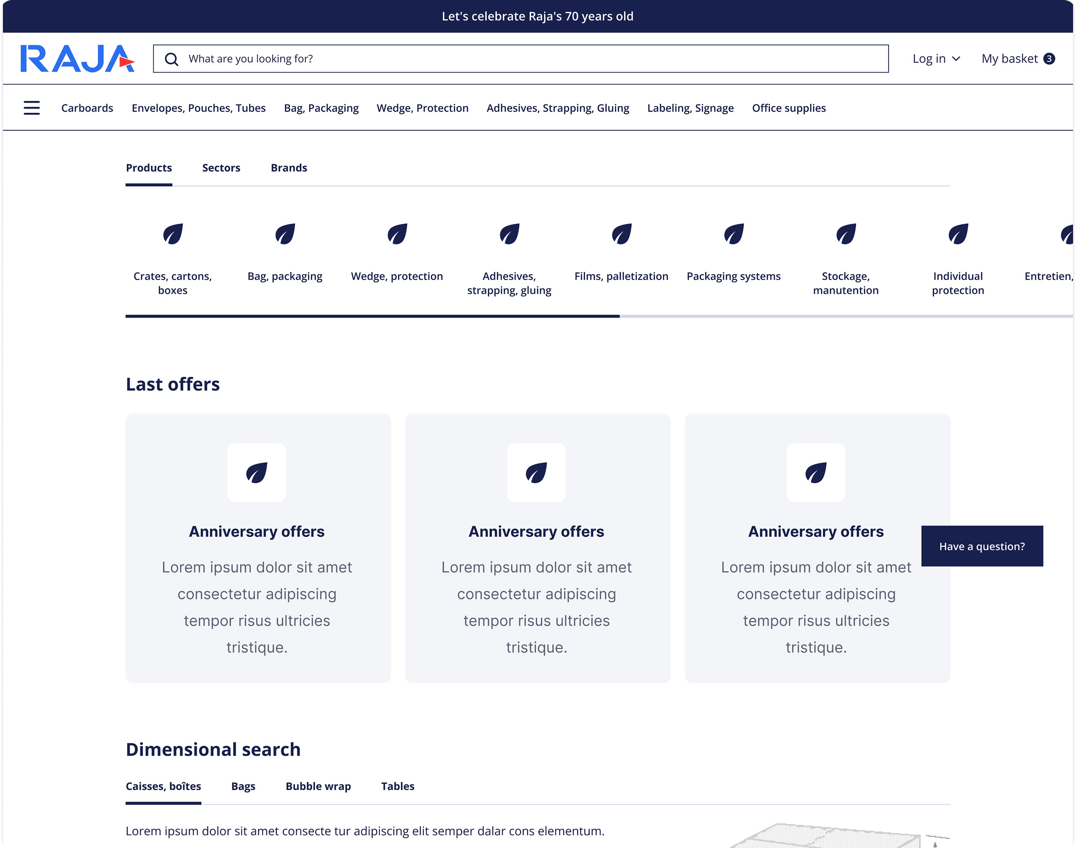
Task: Click the Log in chevron arrow
Action: click(x=956, y=59)
